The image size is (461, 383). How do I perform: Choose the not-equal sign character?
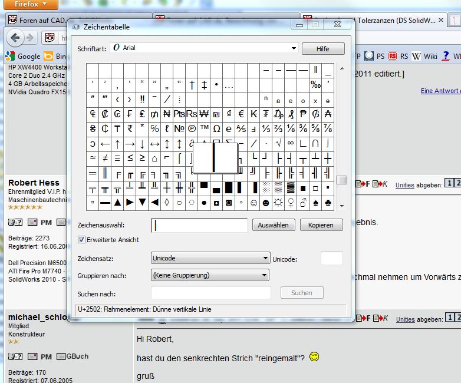[105, 159]
